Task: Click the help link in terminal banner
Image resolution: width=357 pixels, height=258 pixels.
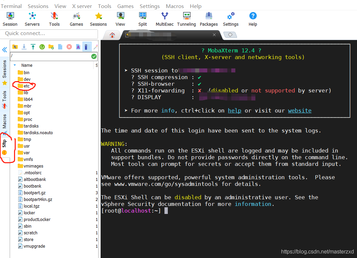Action: 235,111
